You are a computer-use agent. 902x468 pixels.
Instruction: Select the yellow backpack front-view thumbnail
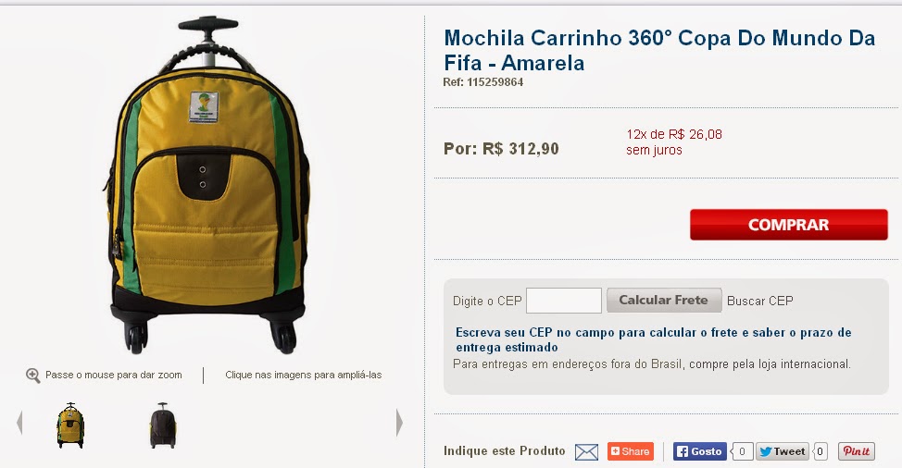(70, 425)
